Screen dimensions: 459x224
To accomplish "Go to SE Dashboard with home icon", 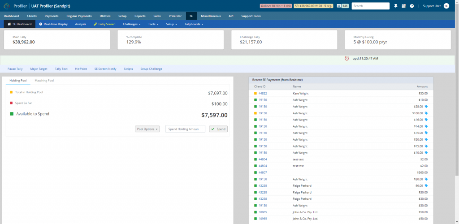I will 20,24.
